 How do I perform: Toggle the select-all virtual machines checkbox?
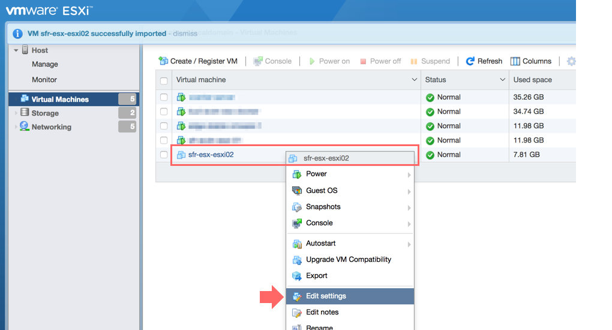click(164, 81)
